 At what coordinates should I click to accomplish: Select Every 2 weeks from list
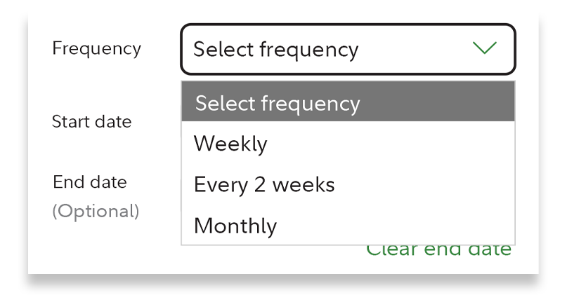[348, 184]
